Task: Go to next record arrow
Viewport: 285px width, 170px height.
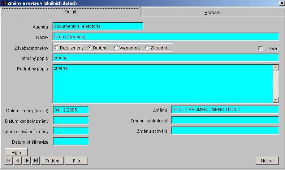Action: point(27,161)
